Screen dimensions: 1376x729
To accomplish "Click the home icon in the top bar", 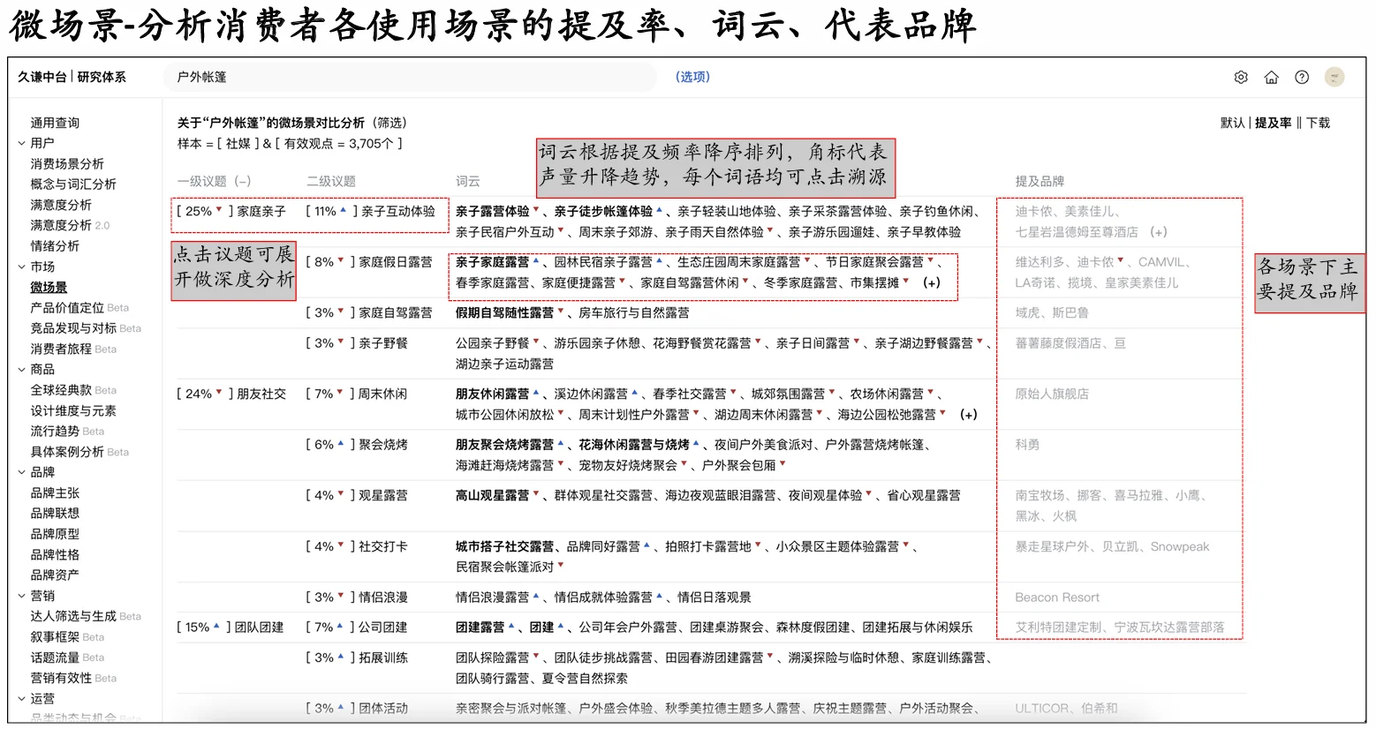I will (1271, 77).
